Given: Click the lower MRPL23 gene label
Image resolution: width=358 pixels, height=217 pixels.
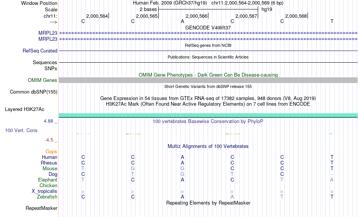Looking at the screenshot, I should pyautogui.click(x=48, y=39).
